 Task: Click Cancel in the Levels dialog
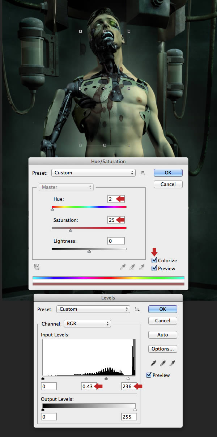coord(163,321)
